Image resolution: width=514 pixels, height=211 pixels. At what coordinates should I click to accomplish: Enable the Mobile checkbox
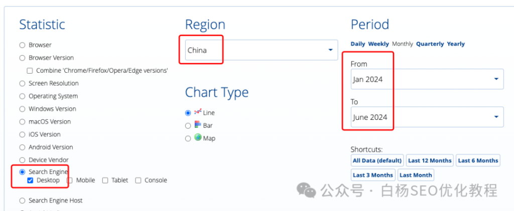pyautogui.click(x=70, y=180)
